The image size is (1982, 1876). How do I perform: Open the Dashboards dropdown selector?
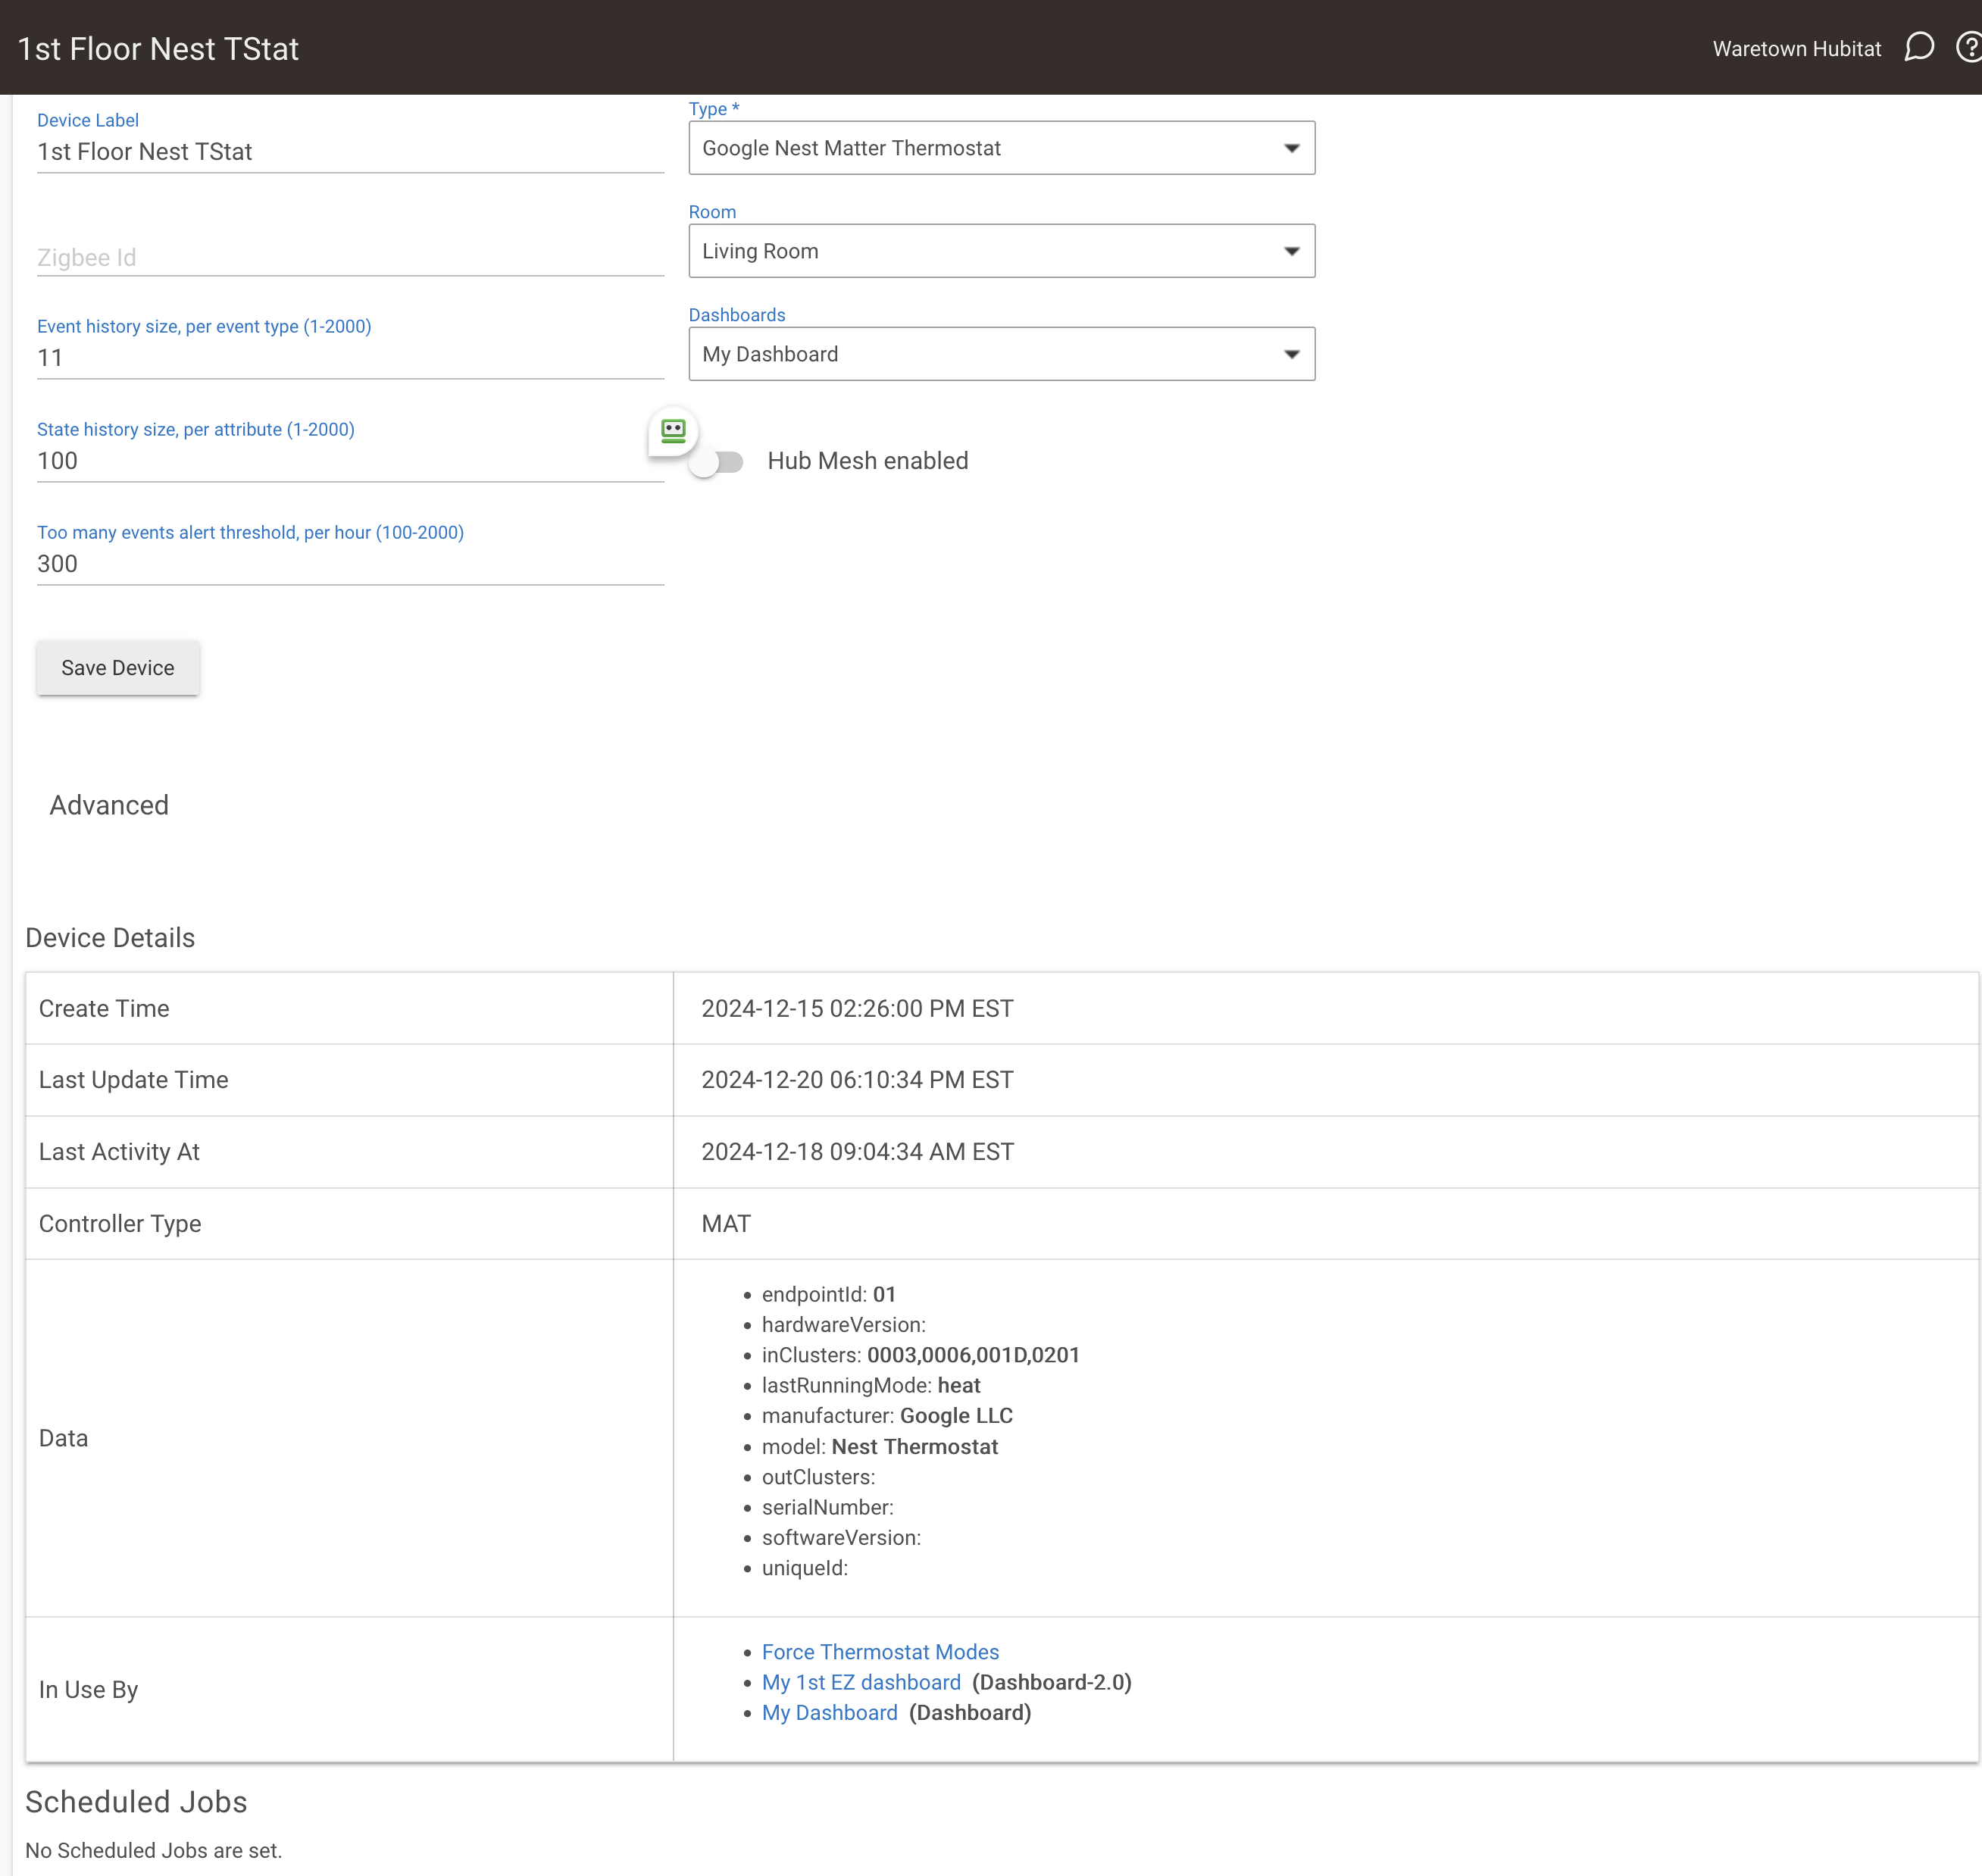coord(1001,354)
